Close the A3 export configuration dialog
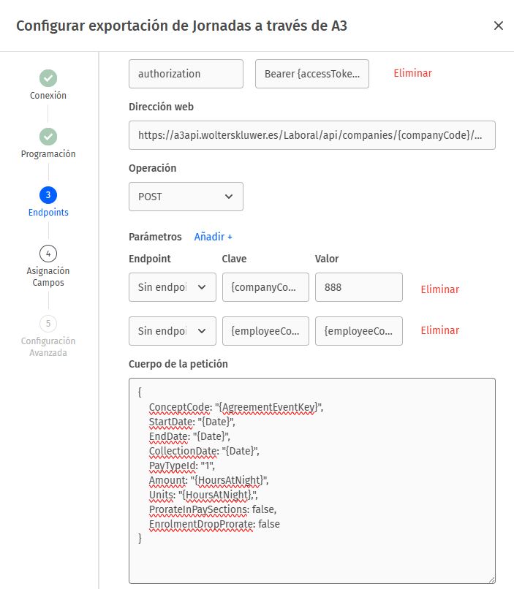This screenshot has width=514, height=589. tap(498, 26)
